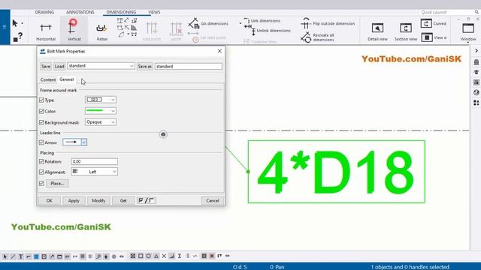Toggle the Alignment checkbox

coord(42,172)
